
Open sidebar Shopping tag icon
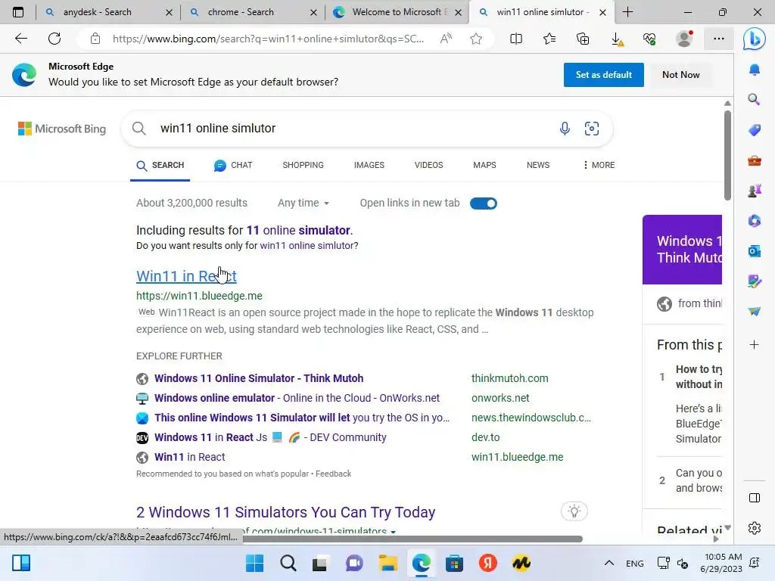point(755,130)
